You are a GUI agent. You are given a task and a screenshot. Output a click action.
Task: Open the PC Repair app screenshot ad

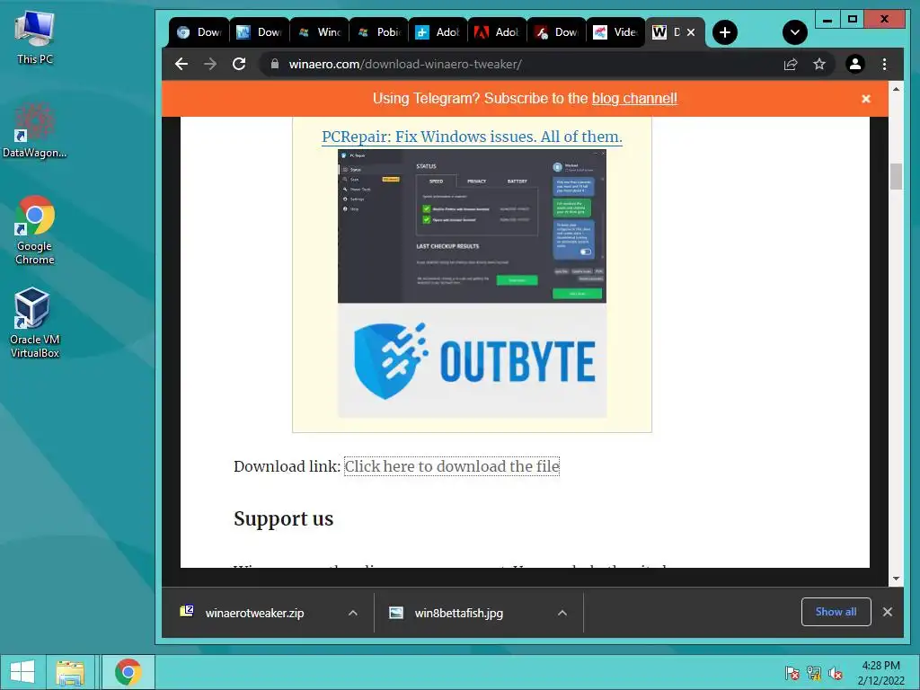point(472,226)
